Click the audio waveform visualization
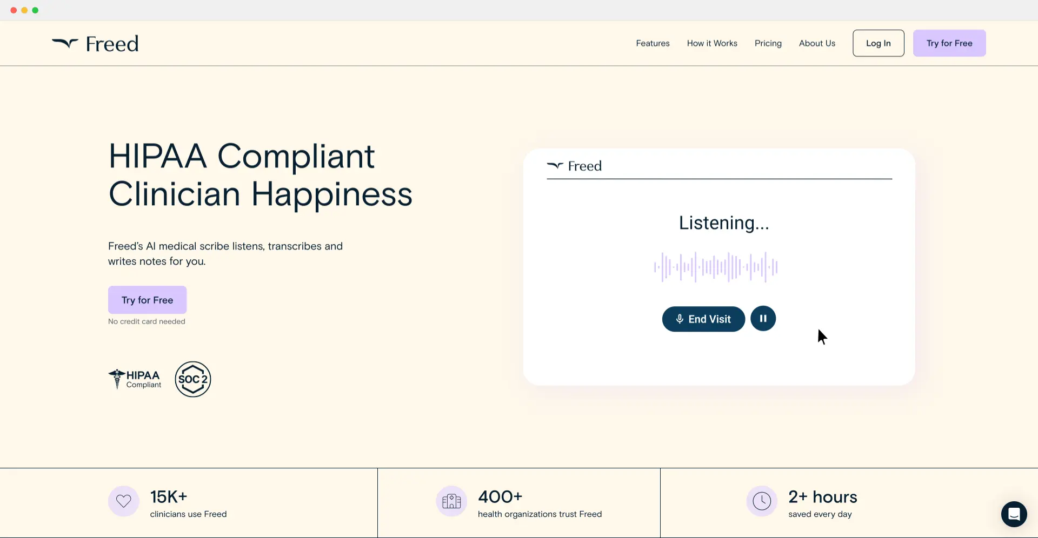The image size is (1038, 538). coord(716,267)
